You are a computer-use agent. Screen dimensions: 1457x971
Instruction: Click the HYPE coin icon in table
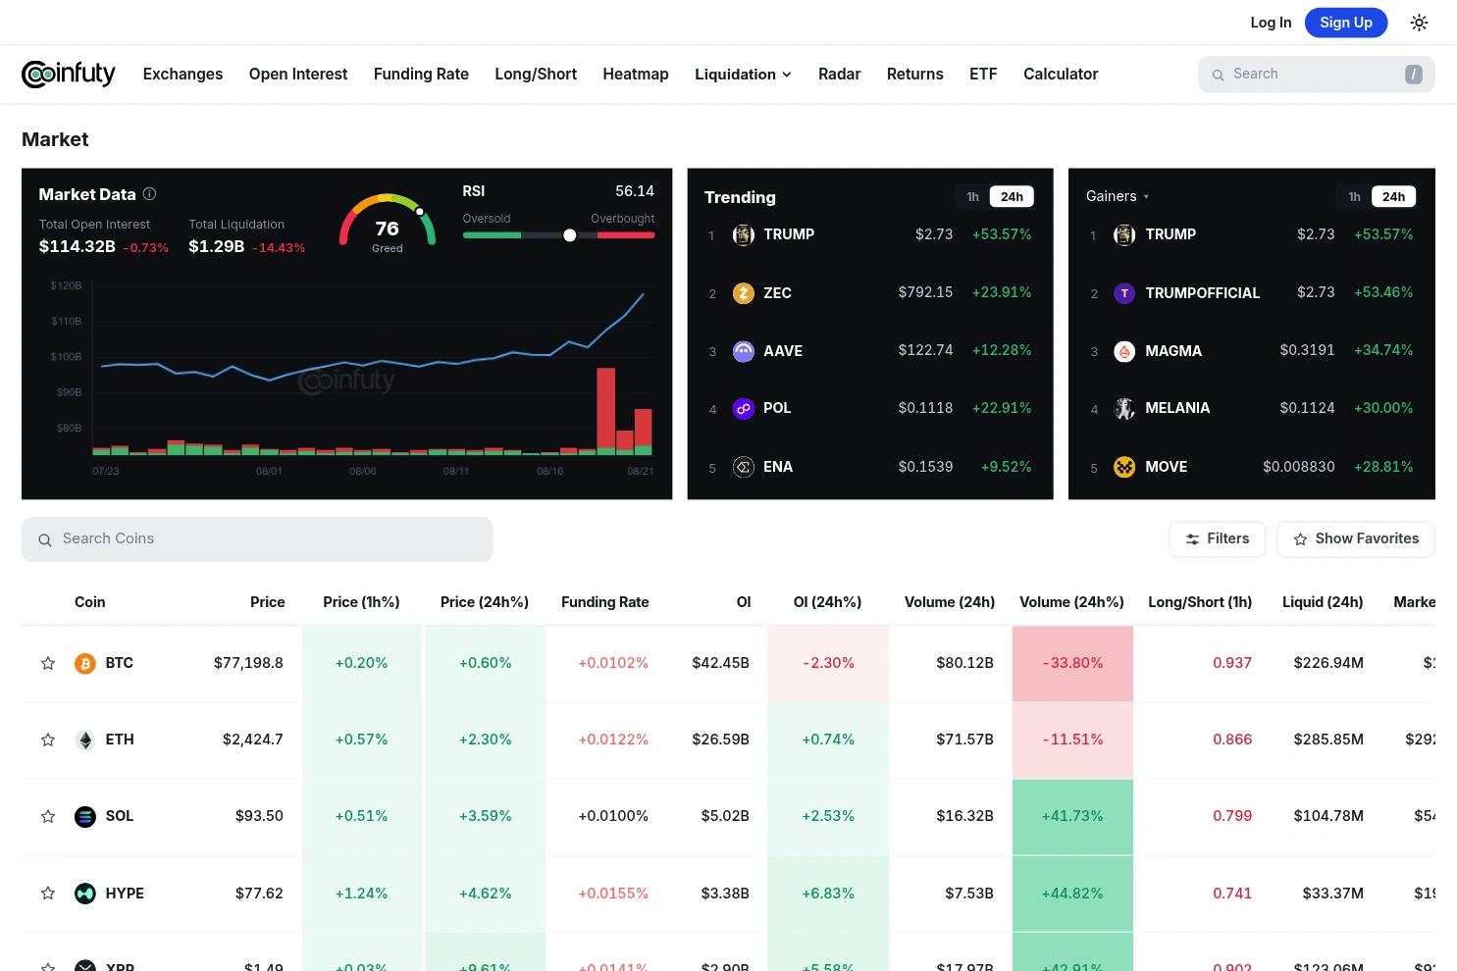(85, 894)
